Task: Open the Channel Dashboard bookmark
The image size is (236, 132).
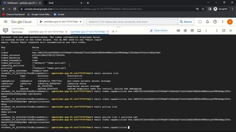Action: (x=13, y=14)
